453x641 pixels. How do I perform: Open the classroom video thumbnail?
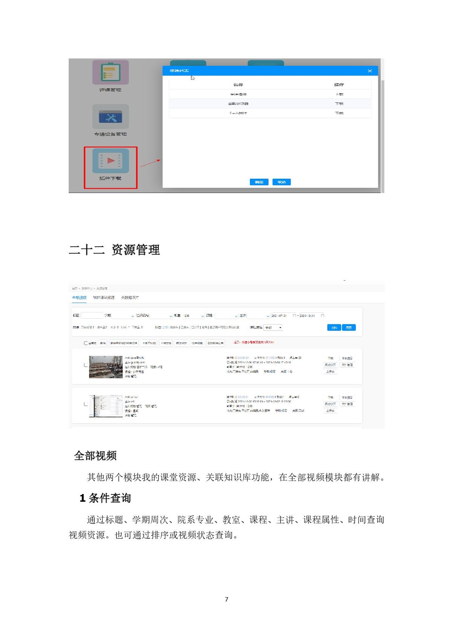(x=106, y=367)
